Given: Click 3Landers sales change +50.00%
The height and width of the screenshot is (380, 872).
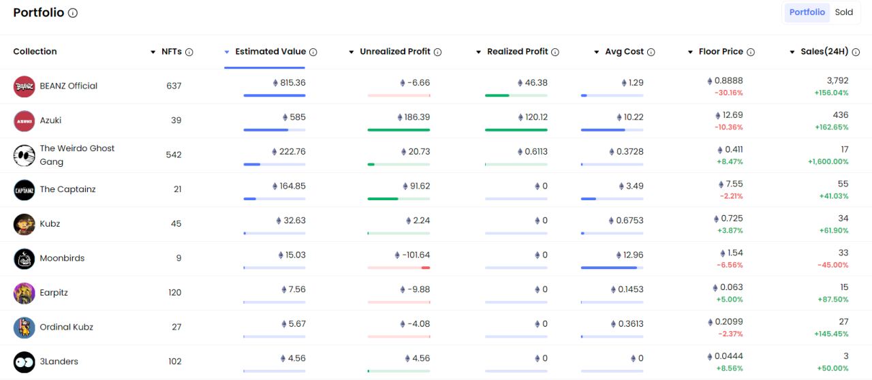Looking at the screenshot, I should point(832,368).
